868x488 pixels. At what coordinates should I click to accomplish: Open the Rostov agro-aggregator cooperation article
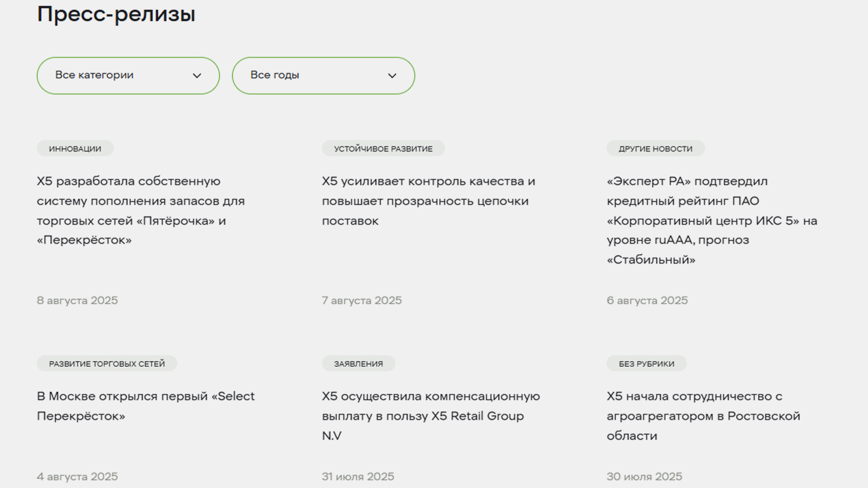tap(703, 416)
